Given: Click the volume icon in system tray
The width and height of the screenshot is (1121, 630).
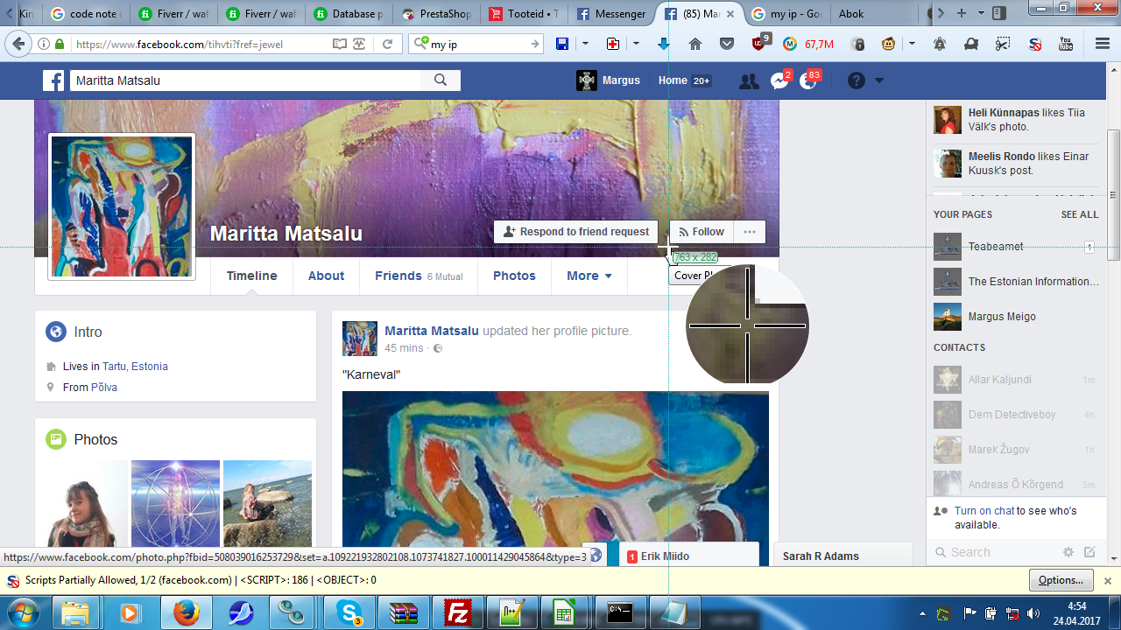Looking at the screenshot, I should 1033,613.
